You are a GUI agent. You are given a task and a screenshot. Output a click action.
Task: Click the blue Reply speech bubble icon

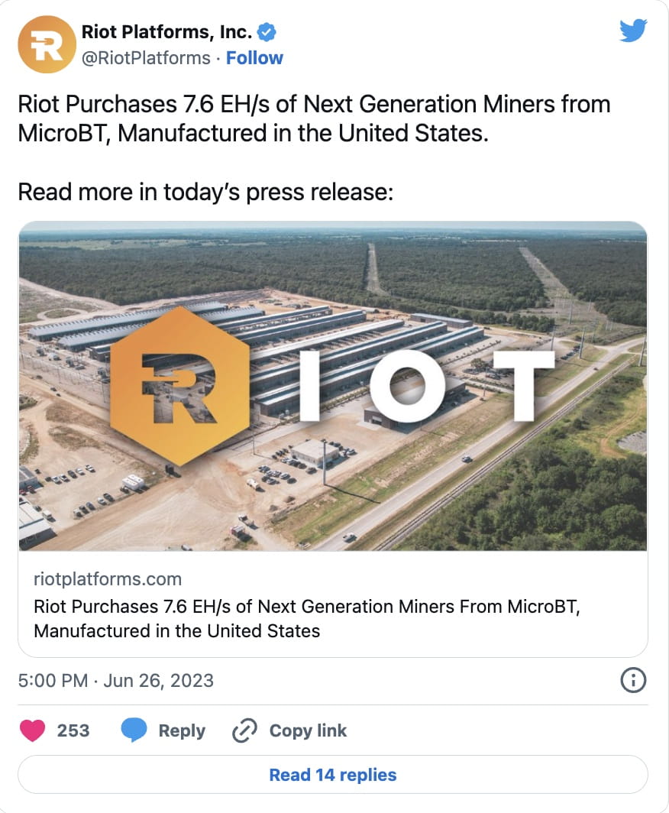click(x=134, y=730)
